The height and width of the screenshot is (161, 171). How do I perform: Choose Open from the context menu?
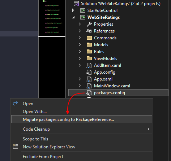[x=82, y=104]
